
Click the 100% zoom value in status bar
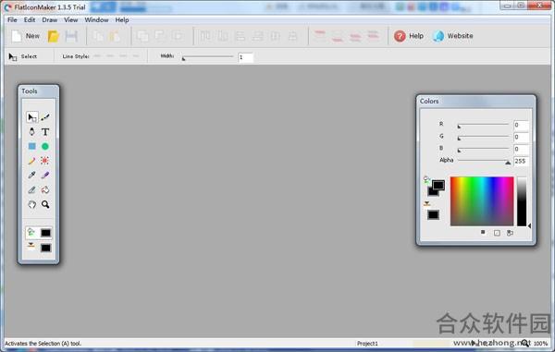click(540, 344)
